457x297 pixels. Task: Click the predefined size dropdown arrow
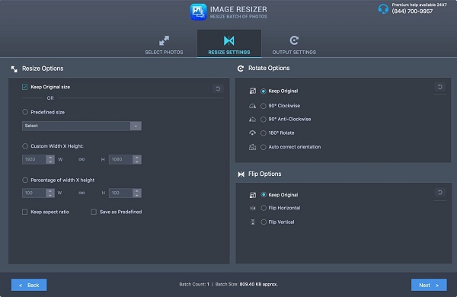click(x=136, y=126)
